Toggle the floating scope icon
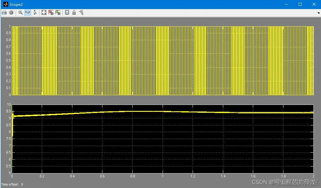Image resolution: width=321 pixels, height=188 pixels. (67, 12)
